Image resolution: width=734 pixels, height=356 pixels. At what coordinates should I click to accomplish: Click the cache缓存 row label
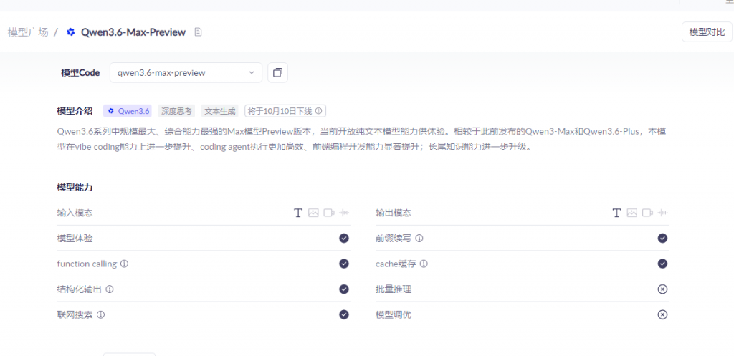pos(396,264)
